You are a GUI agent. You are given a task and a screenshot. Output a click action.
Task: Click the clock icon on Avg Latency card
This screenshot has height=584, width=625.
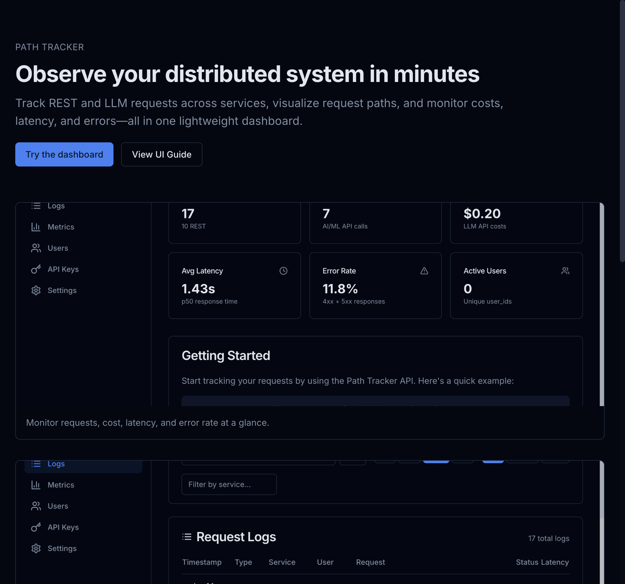(283, 271)
